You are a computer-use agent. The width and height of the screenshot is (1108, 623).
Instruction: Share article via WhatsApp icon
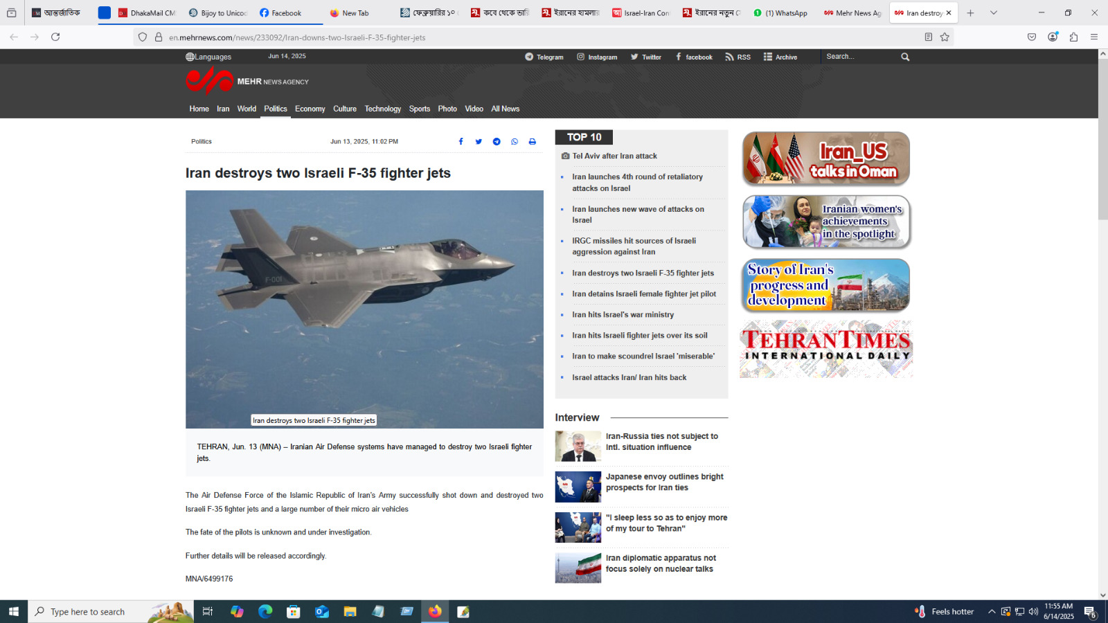(515, 142)
